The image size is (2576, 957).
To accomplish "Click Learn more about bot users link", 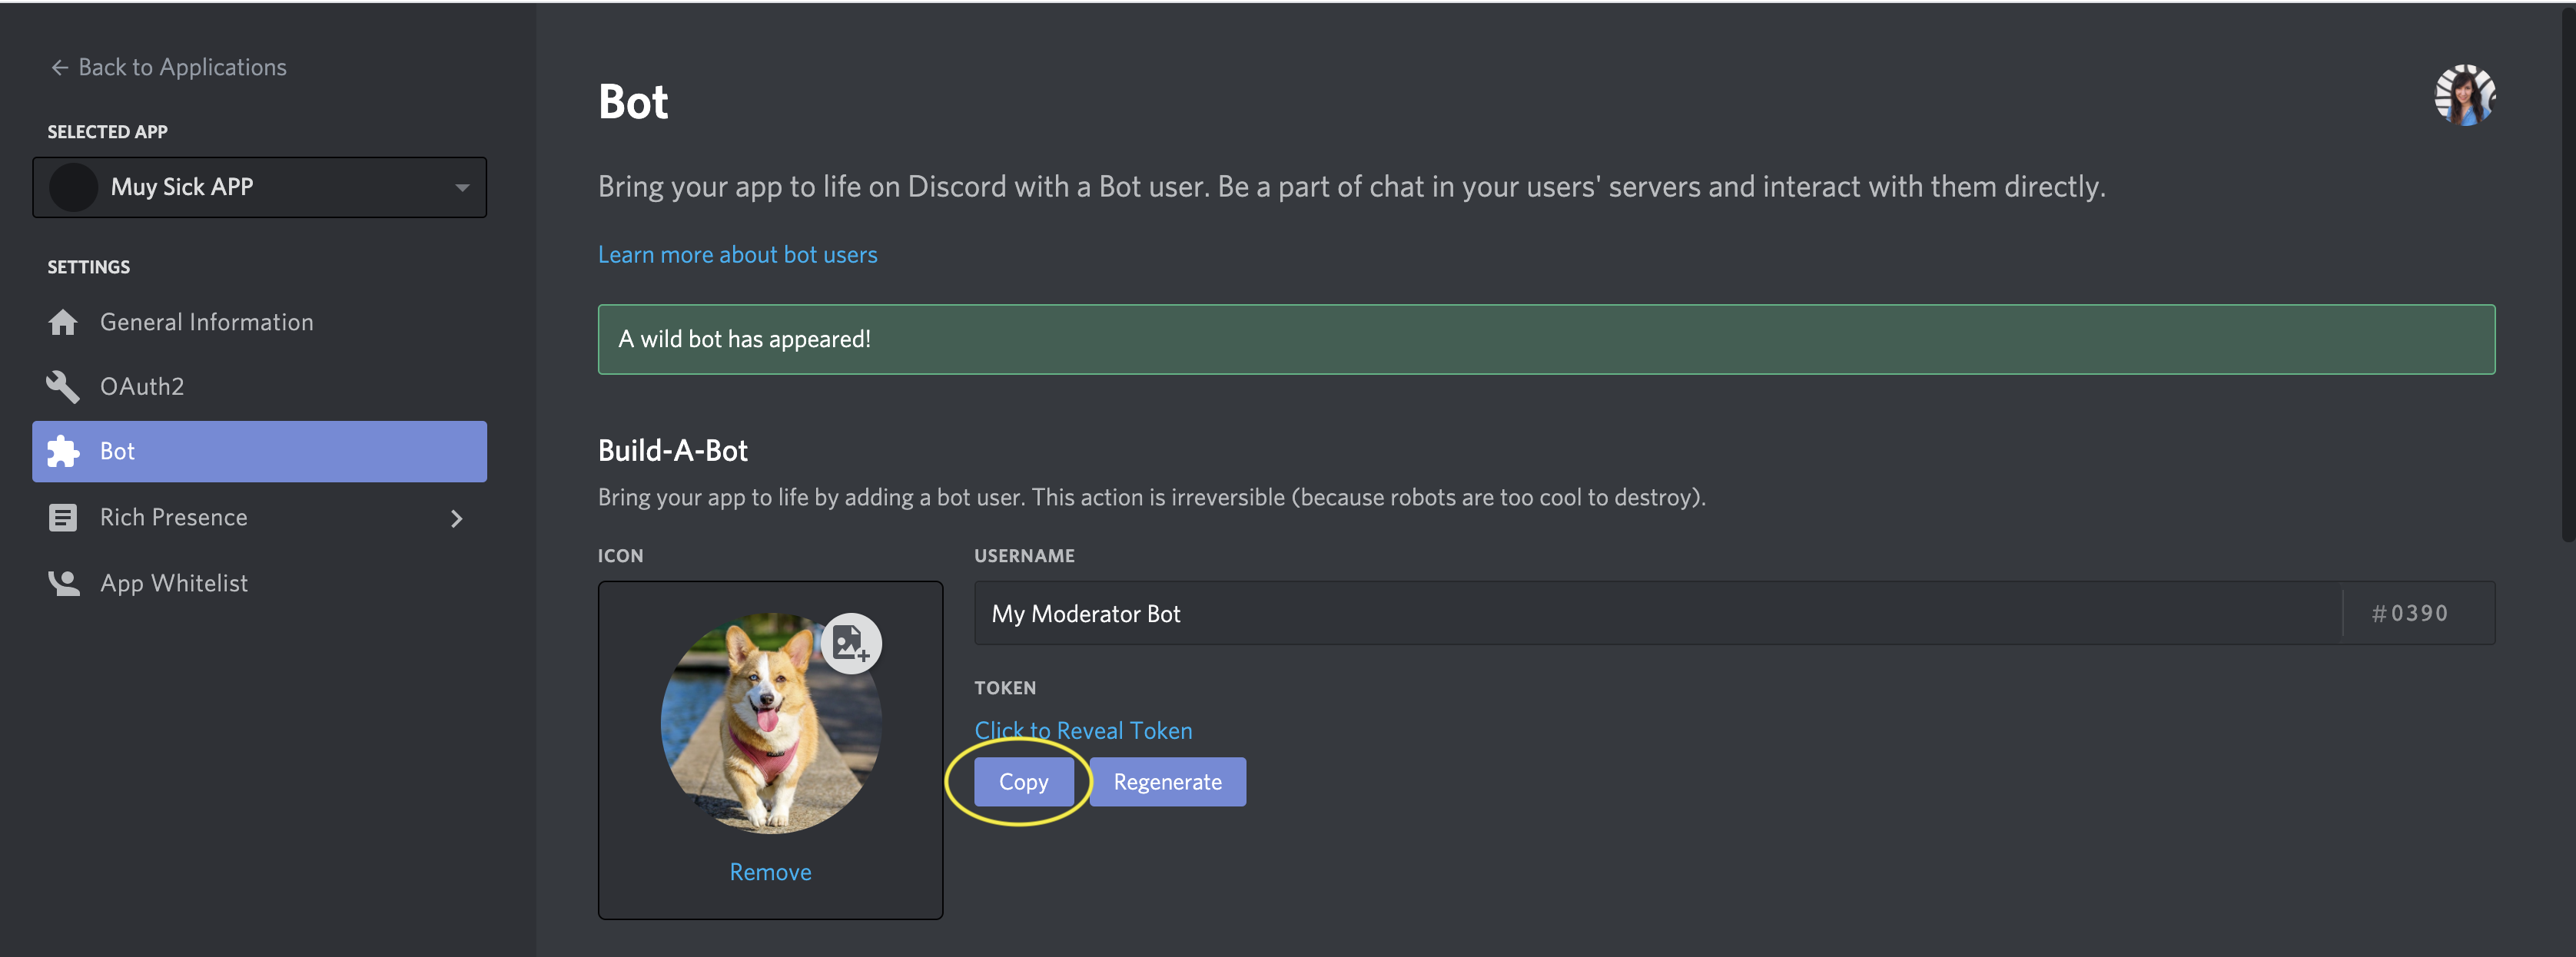I will click(x=736, y=253).
